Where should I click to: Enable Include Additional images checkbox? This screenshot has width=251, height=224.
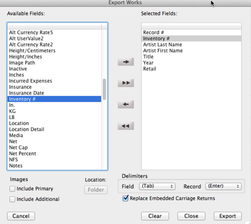tap(12, 199)
